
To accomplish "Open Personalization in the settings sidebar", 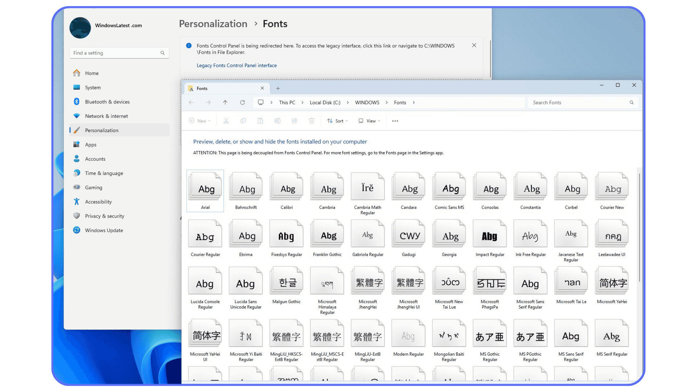I will coord(101,130).
